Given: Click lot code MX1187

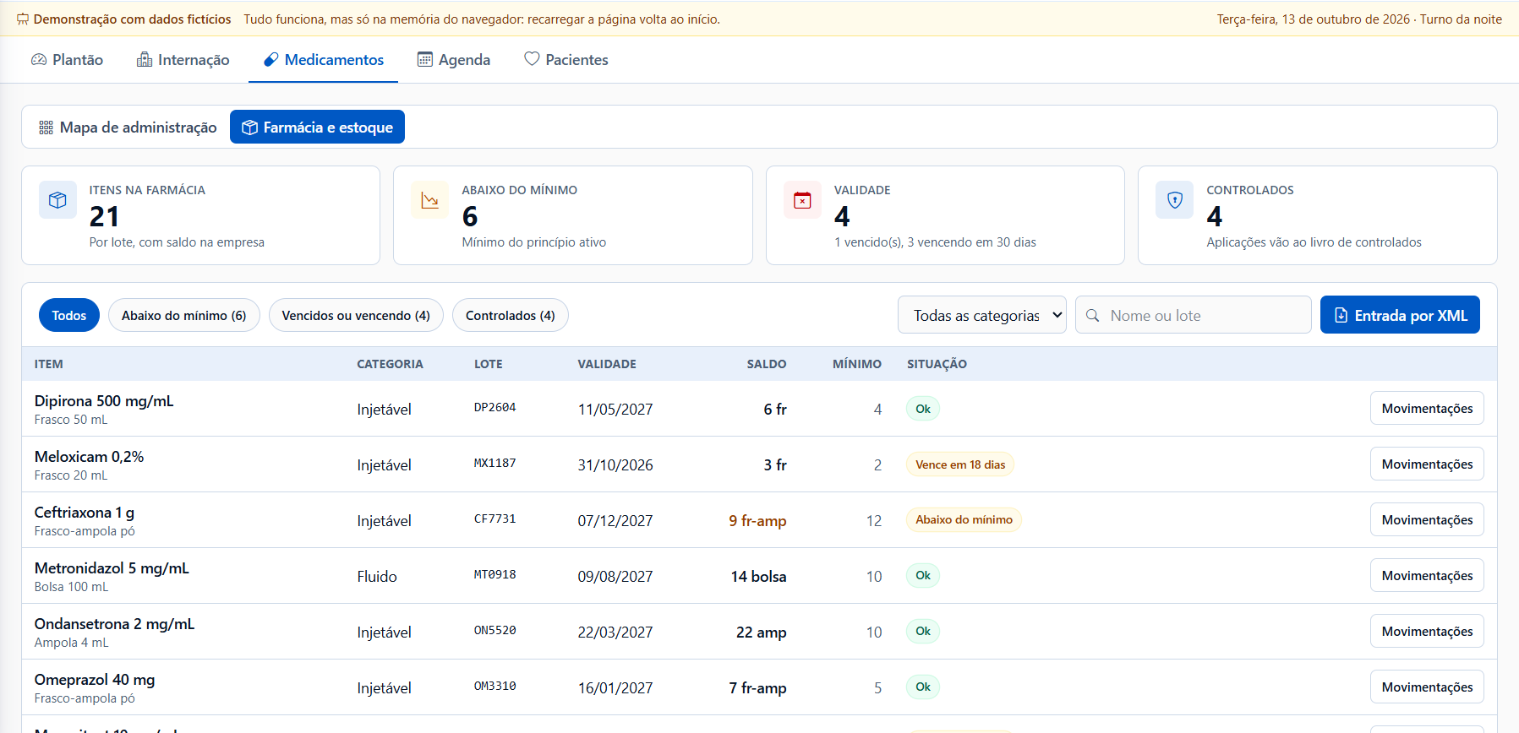Looking at the screenshot, I should point(495,464).
